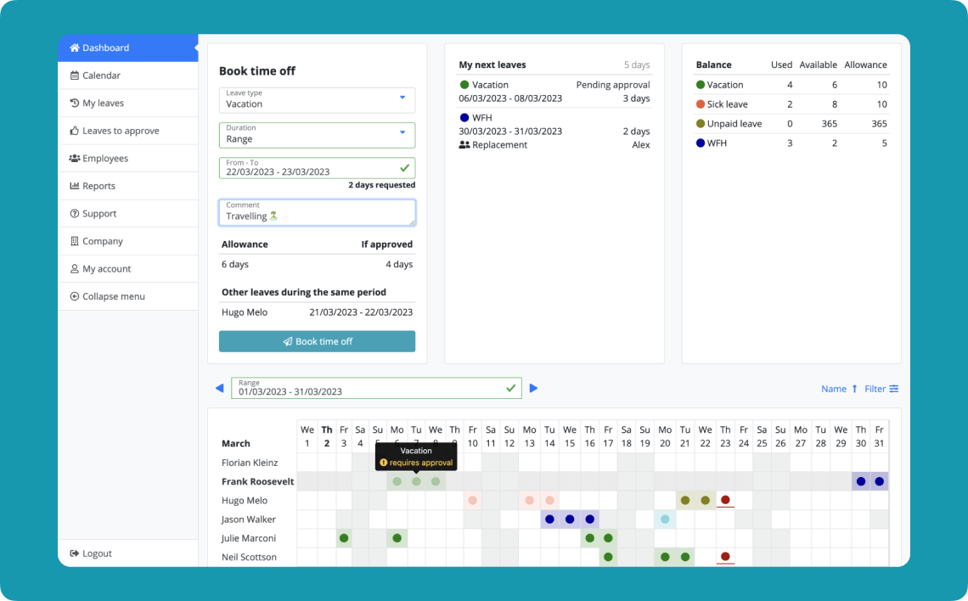Open the Leave type dropdown
The height and width of the screenshot is (601, 968).
[401, 99]
